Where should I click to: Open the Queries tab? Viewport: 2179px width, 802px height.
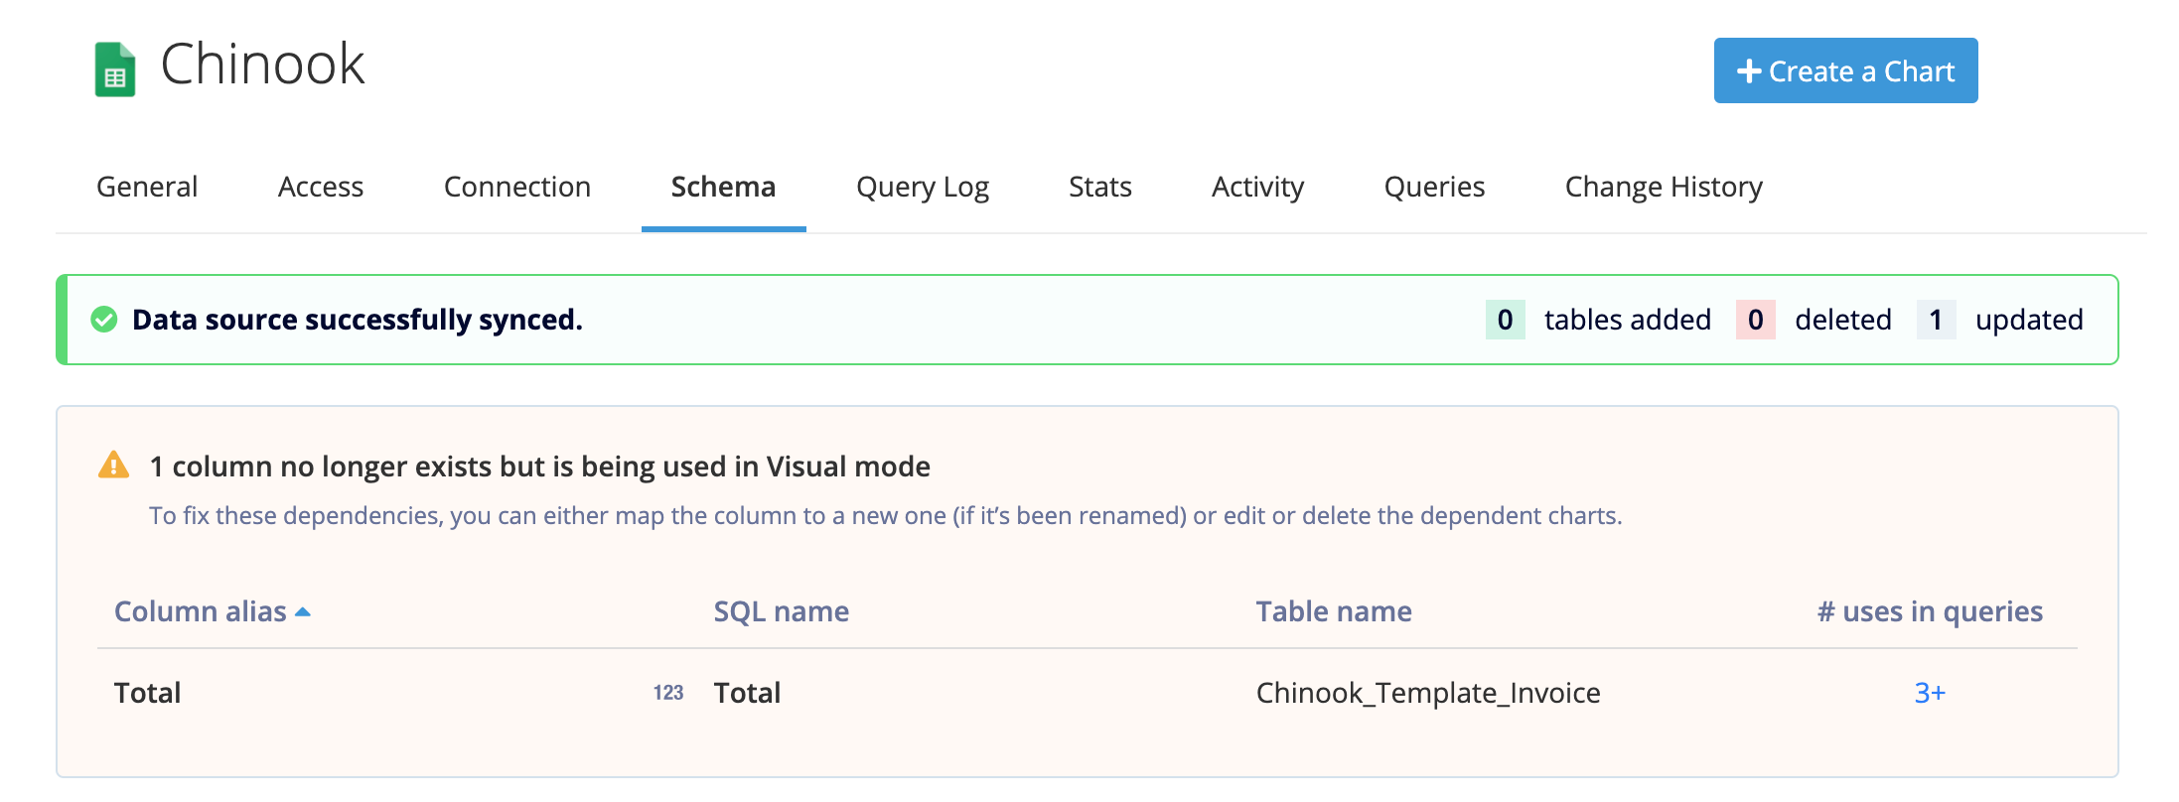[1434, 187]
